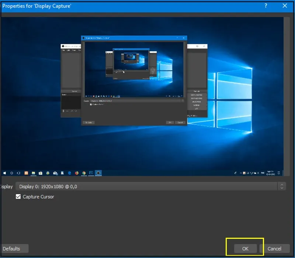Toggle Capture Cursor inside the nested preview dialog

click(90, 104)
